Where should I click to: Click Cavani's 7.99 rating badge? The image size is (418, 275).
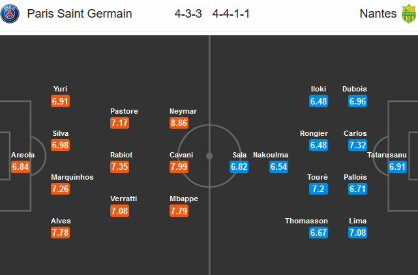pyautogui.click(x=179, y=167)
